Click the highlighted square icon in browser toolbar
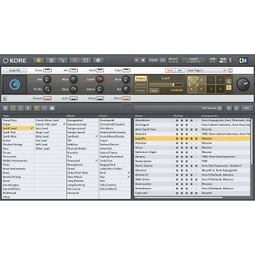Screen dimensions: 255x255 click(x=36, y=108)
